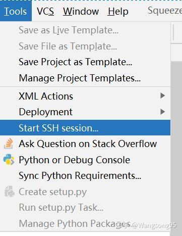Viewport: 182px width, 236px height.
Task: Click the Manage Python Packages entry
Action: 85,223
